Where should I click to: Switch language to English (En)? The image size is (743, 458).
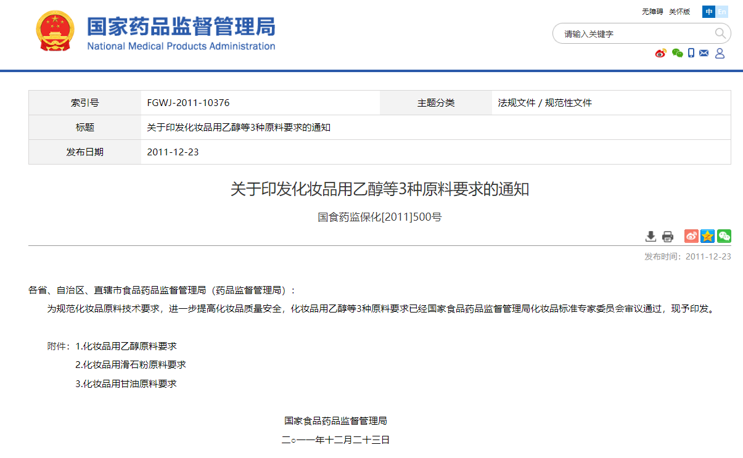(x=722, y=12)
